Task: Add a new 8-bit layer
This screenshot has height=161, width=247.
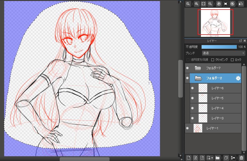Action: pos(195,157)
